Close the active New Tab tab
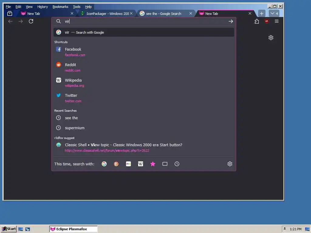311x233 pixels. tap(250, 13)
